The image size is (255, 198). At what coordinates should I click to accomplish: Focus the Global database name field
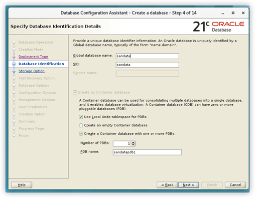(x=147, y=56)
